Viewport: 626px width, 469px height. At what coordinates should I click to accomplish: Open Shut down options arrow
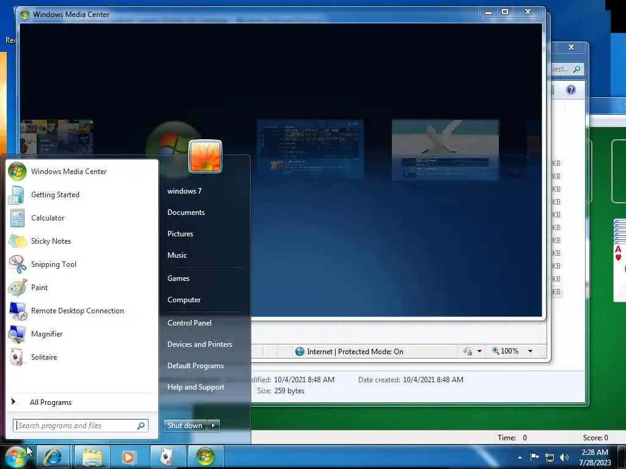213,426
